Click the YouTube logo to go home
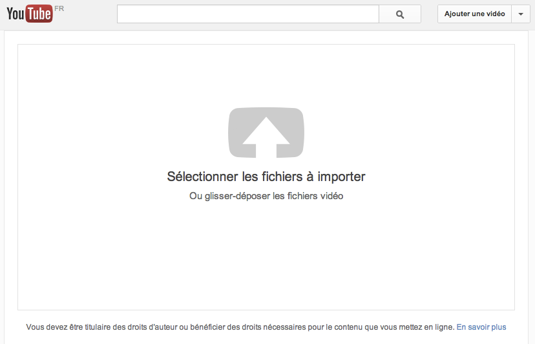 coord(30,14)
